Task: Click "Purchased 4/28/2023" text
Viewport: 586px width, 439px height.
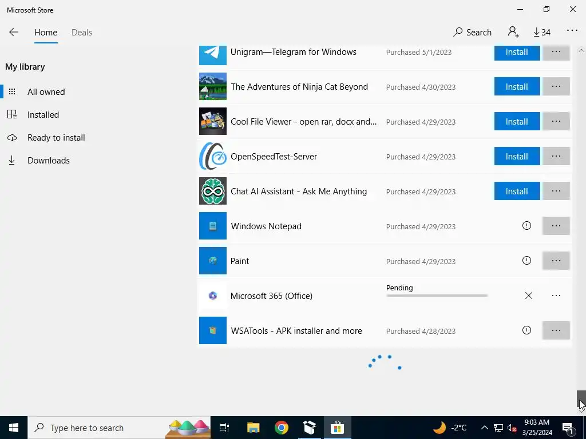Action: 421,331
